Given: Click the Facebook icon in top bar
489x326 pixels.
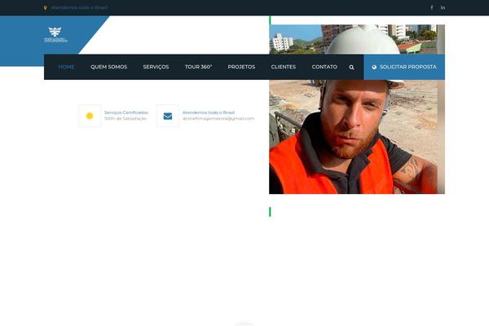Looking at the screenshot, I should point(432,7).
